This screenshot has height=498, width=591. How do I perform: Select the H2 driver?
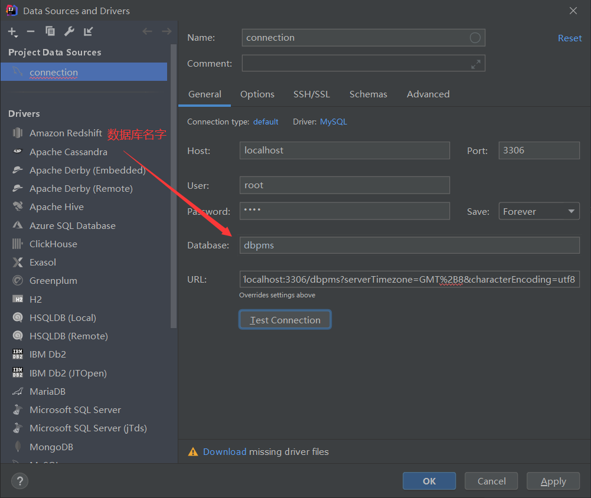35,300
